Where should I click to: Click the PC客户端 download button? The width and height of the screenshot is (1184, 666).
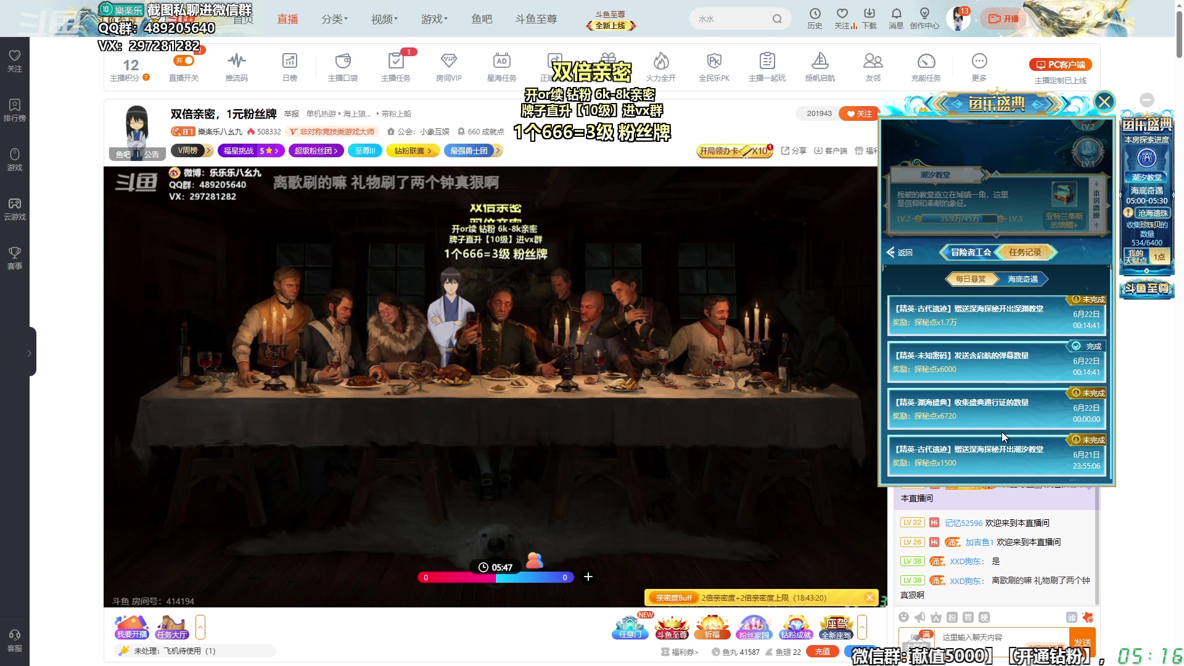1061,65
